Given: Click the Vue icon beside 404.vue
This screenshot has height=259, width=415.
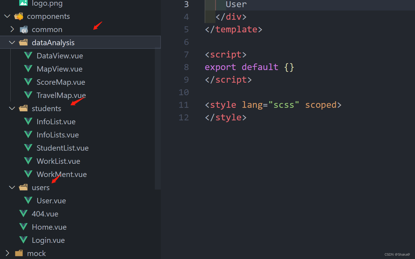Looking at the screenshot, I should pos(23,214).
